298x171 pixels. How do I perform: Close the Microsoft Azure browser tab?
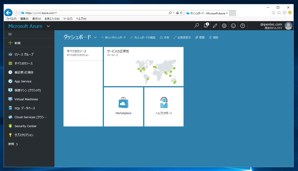point(227,13)
